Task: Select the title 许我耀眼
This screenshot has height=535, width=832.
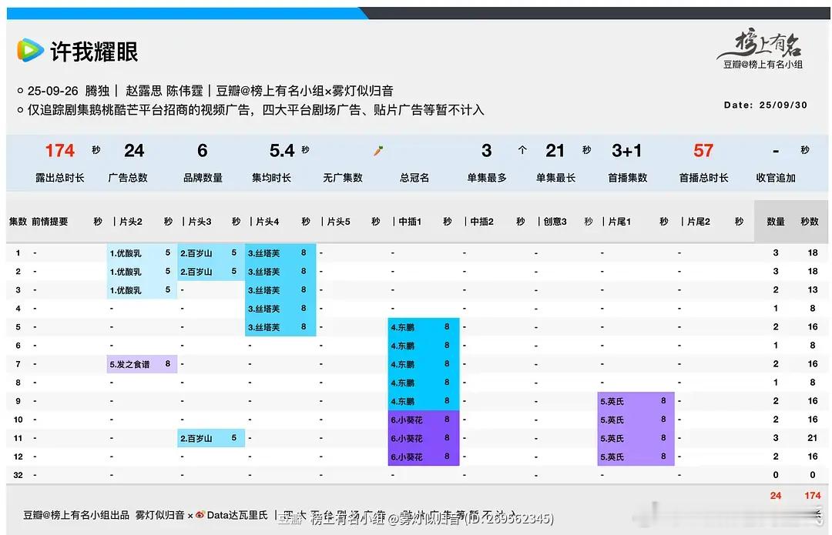Action: tap(94, 52)
